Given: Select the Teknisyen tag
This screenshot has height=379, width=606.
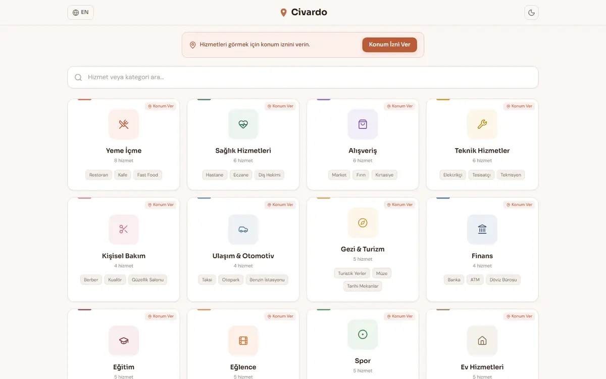Looking at the screenshot, I should click(511, 175).
